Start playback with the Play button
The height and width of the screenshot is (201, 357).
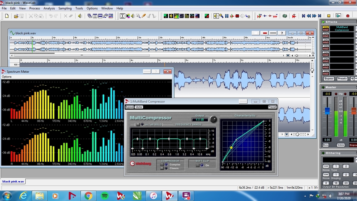point(338,16)
